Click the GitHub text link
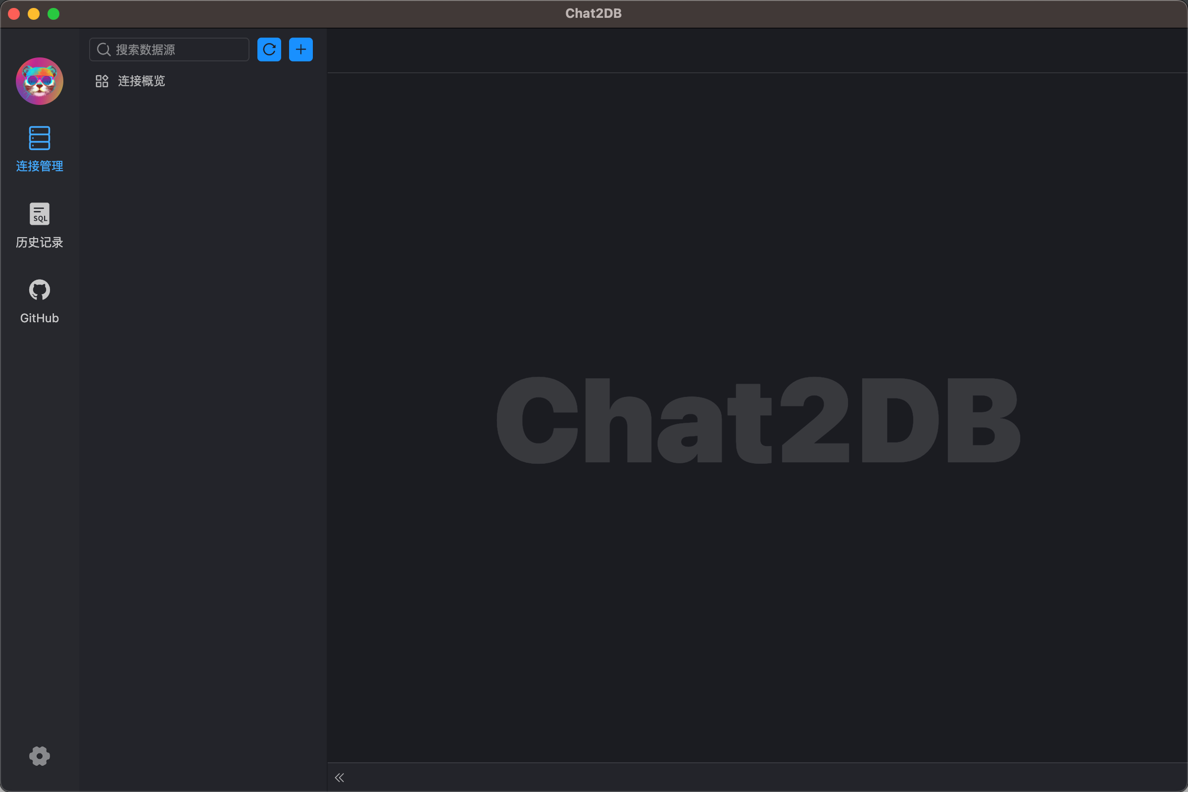The width and height of the screenshot is (1188, 792). [40, 318]
